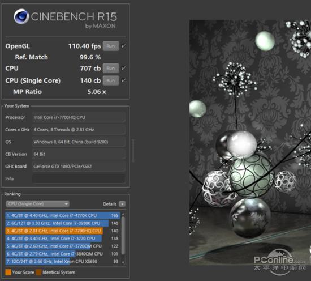Screen dimensions: 311x281
Task: Toggle the OpenGL test checkmark
Action: [x=124, y=46]
